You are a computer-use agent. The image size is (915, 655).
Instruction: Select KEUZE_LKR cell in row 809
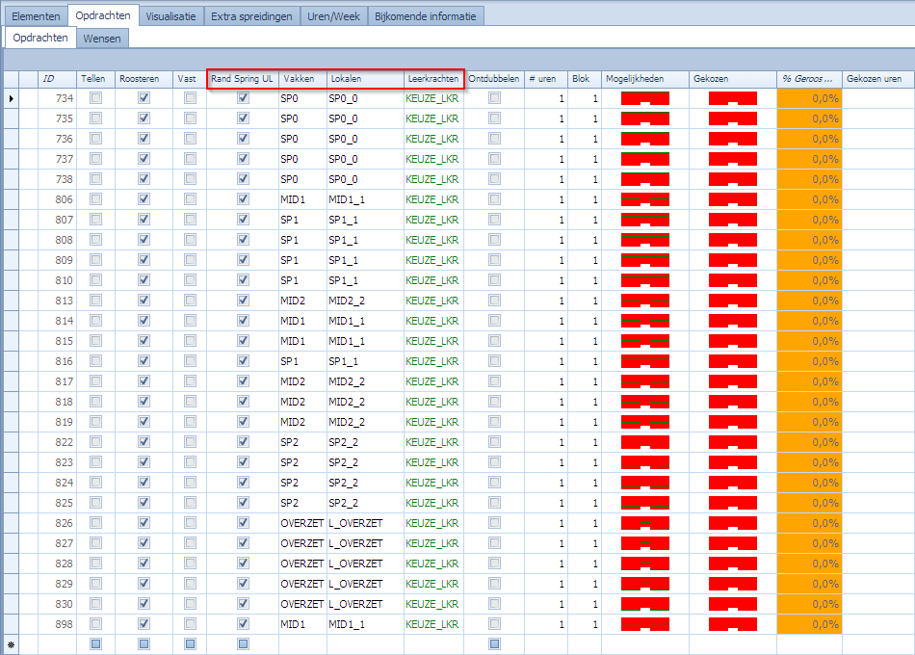(433, 260)
